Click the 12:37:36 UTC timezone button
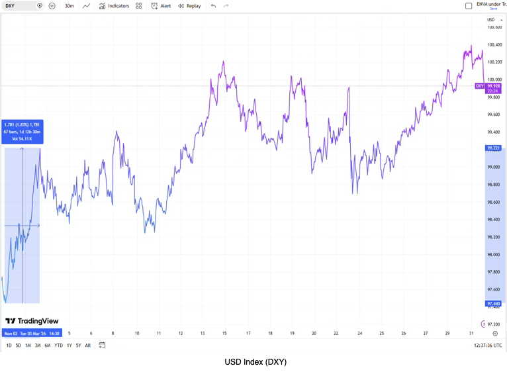The image size is (507, 372). pos(488,346)
